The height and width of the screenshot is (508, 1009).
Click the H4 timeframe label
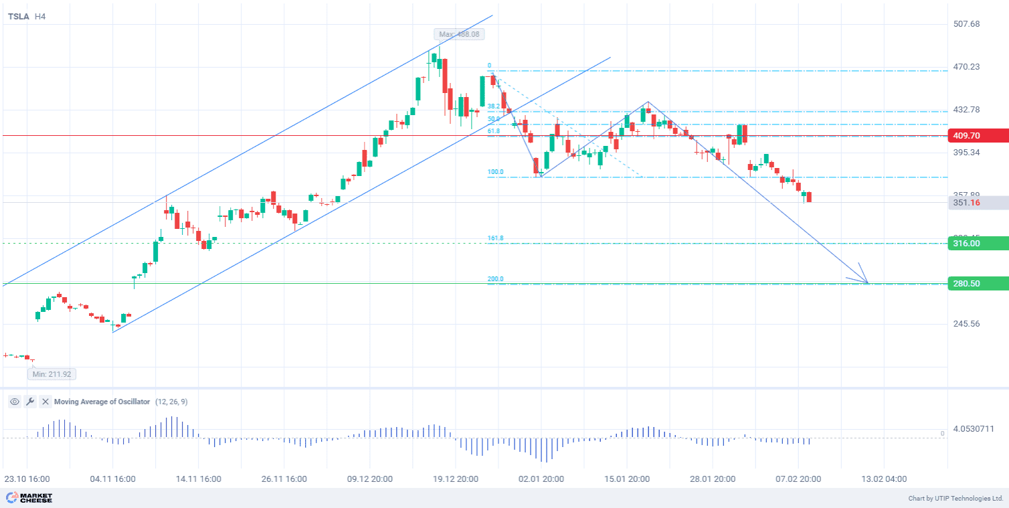40,16
